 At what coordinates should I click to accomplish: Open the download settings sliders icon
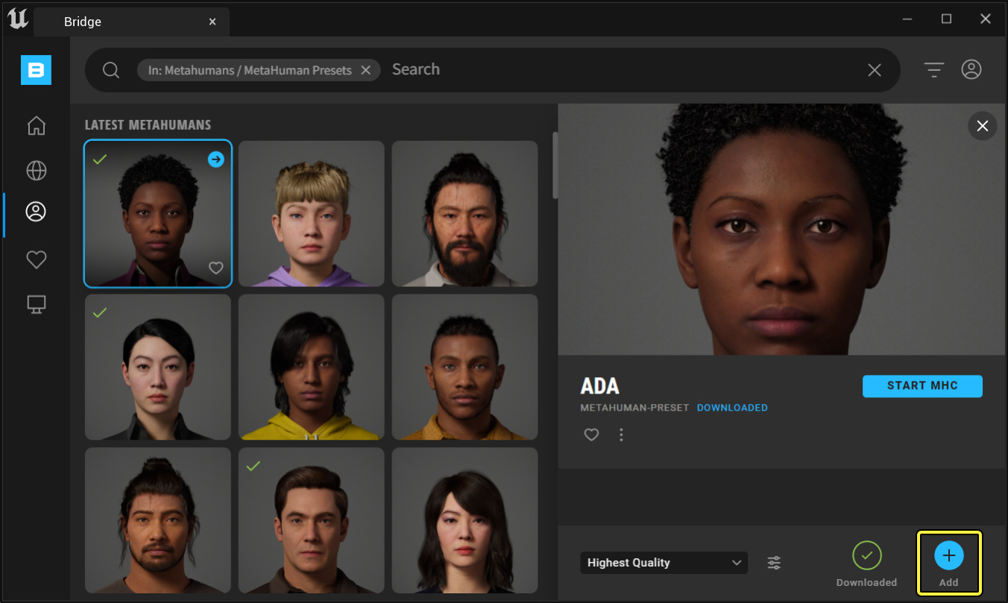coord(774,563)
